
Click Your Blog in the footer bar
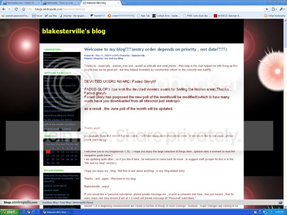(65, 202)
